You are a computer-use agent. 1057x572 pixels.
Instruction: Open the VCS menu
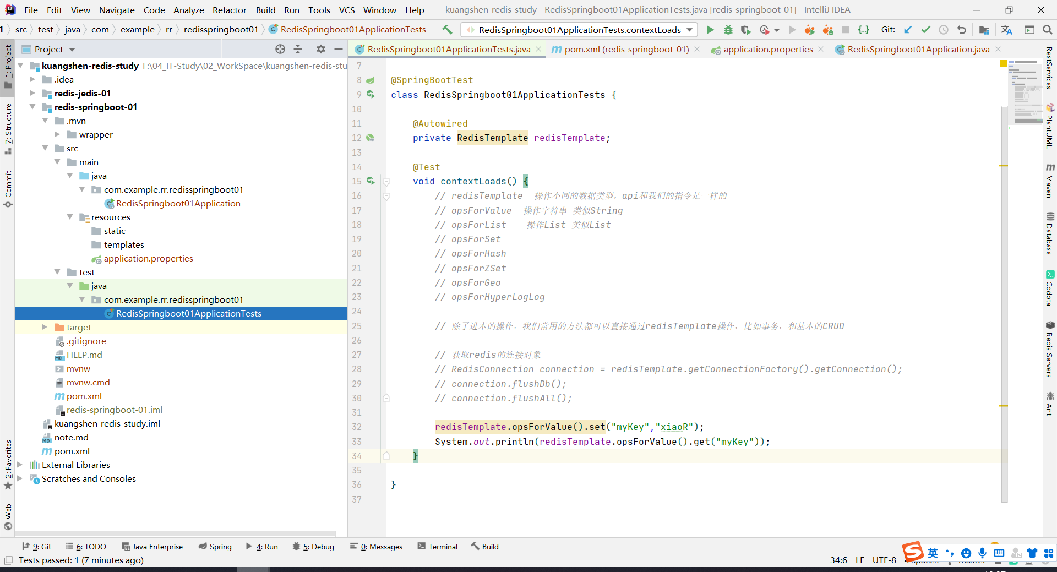[x=347, y=10]
